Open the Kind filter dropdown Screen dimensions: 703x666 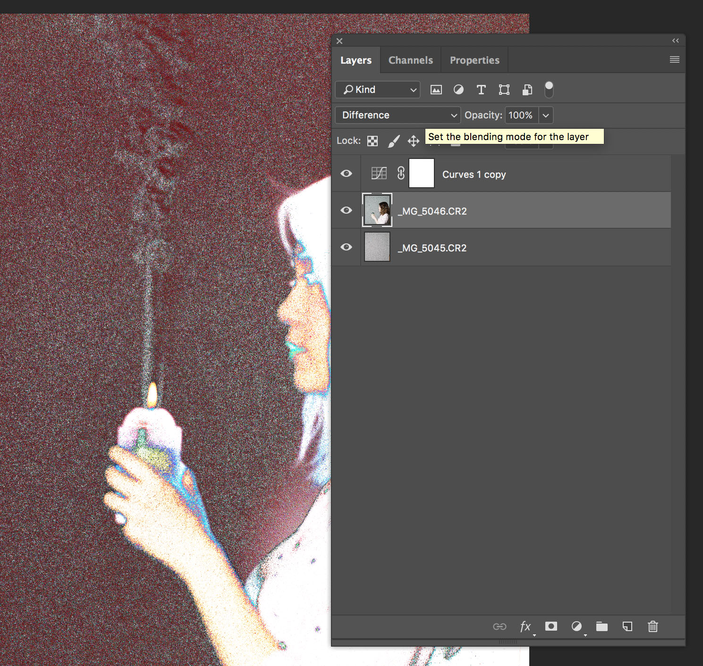[378, 90]
